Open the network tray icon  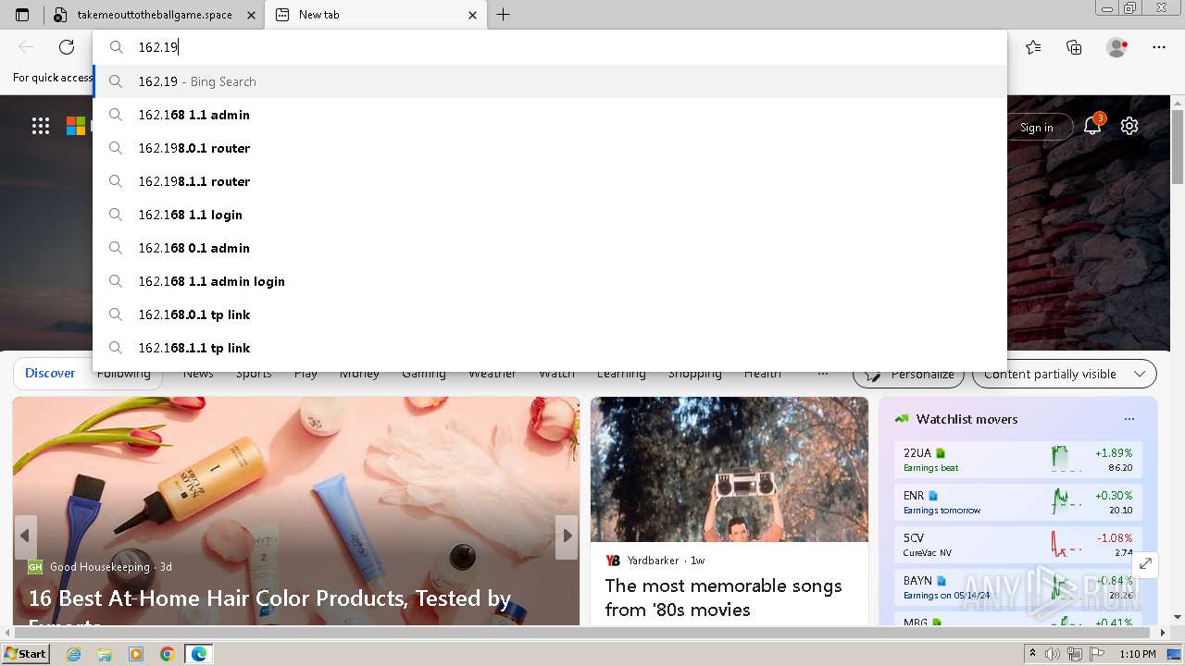1075,654
